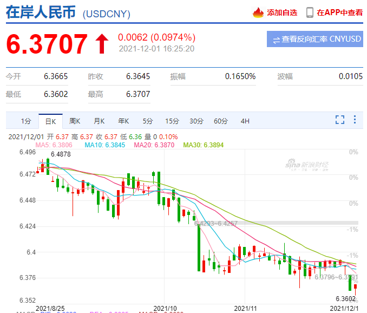
Task: Click the (USDCNY) symbol text
Action: click(107, 14)
